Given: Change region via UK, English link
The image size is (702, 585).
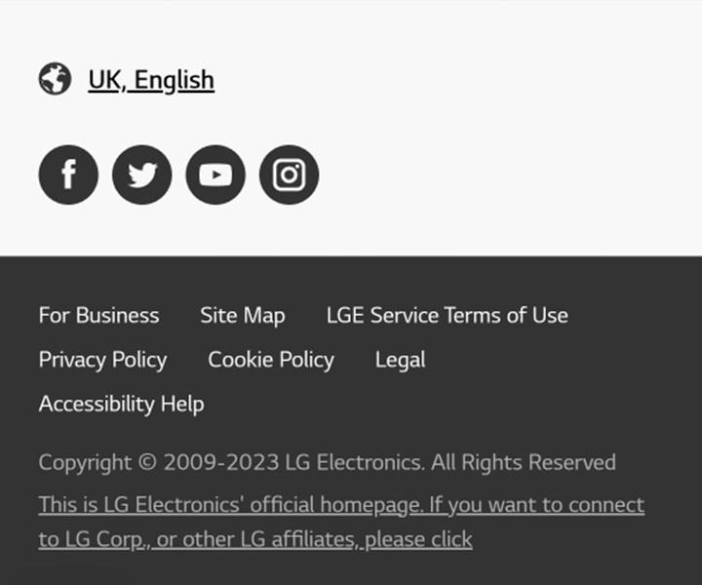Looking at the screenshot, I should click(151, 80).
